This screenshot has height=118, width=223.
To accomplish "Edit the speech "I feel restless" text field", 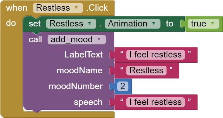I will point(156,102).
